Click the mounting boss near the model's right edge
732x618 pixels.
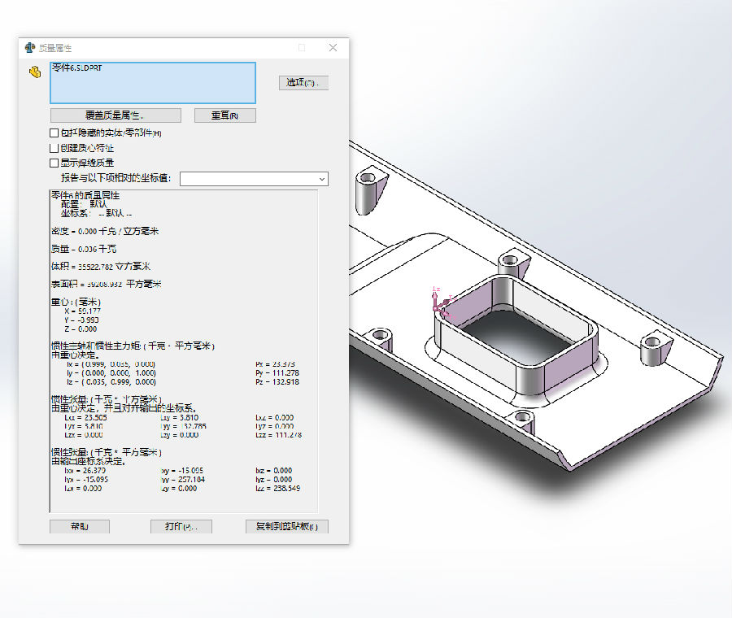coord(653,350)
